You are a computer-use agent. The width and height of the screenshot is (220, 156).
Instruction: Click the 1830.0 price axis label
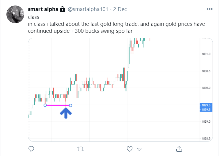[206, 88]
